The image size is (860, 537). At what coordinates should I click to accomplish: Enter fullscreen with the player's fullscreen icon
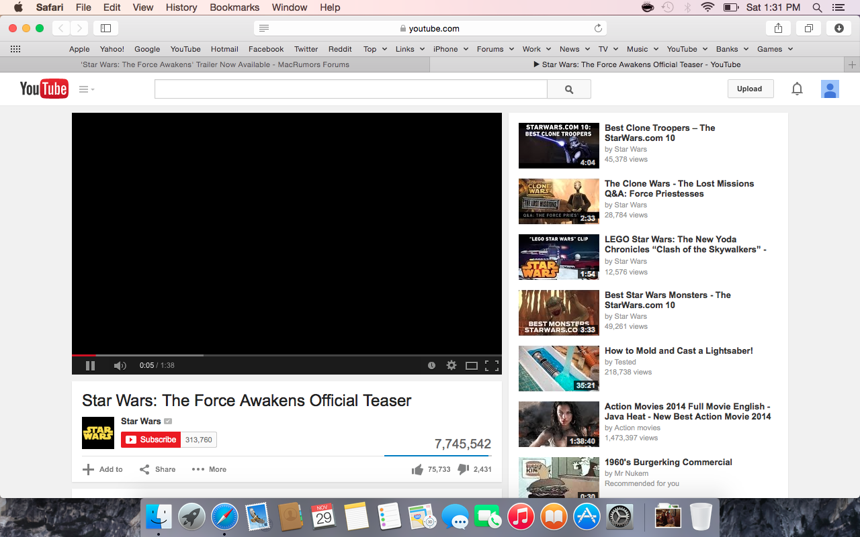click(x=492, y=366)
